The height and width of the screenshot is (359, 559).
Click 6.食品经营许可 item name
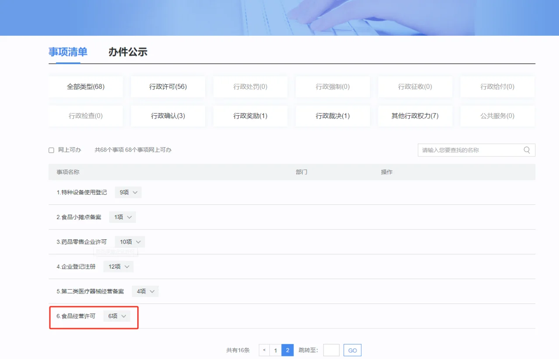click(x=76, y=316)
